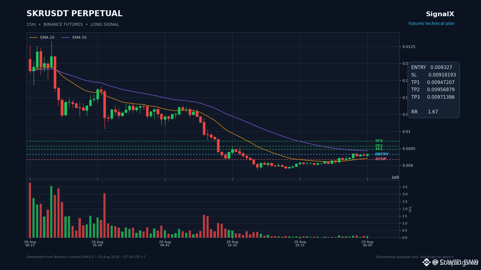
Task: Click the TP3 label on the chart
Action: (379, 141)
